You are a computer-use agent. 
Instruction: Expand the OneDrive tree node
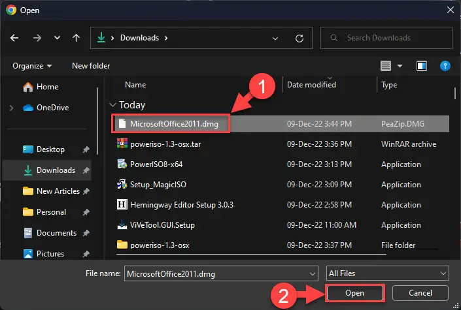click(12, 108)
